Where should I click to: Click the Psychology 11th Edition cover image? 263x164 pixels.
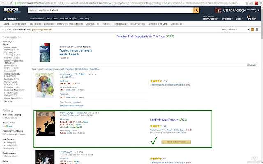pyautogui.click(x=46, y=123)
